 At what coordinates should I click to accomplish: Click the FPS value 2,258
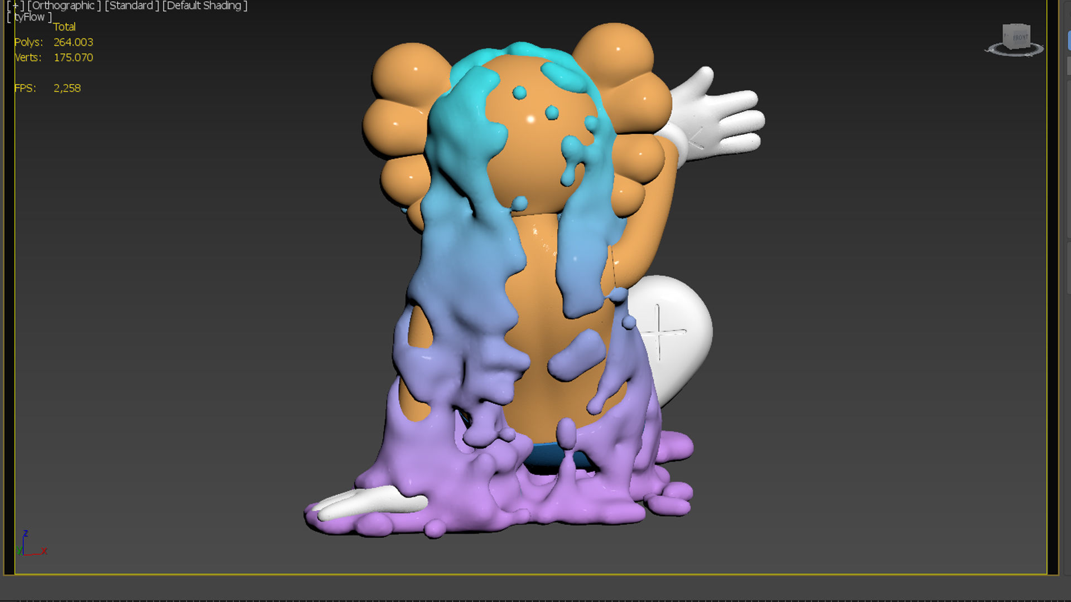coord(67,88)
